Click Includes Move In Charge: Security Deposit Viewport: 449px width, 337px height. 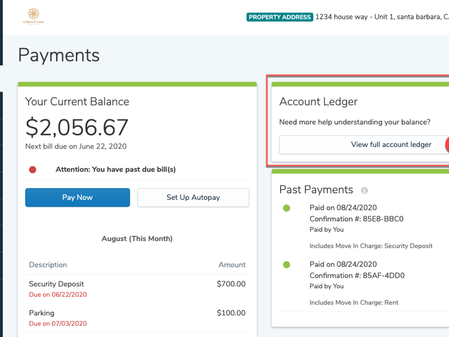pyautogui.click(x=371, y=246)
